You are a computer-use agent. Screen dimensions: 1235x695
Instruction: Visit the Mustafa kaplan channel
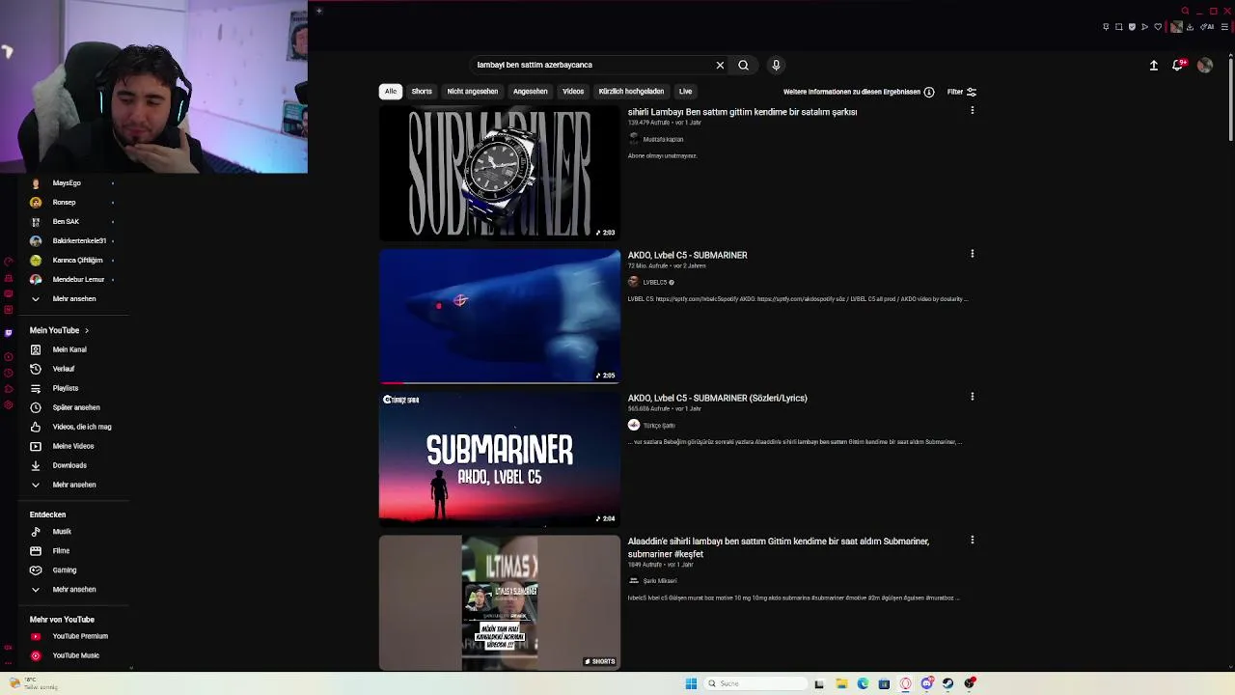pos(663,139)
